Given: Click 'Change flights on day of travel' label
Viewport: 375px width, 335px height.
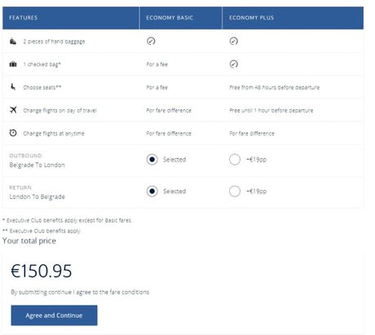Looking at the screenshot, I should tap(60, 110).
